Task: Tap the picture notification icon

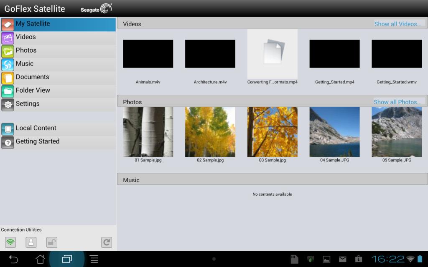Action: click(x=326, y=259)
